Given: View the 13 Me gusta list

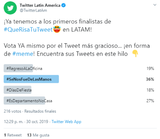Looking at the screenshot, I should [38, 135].
